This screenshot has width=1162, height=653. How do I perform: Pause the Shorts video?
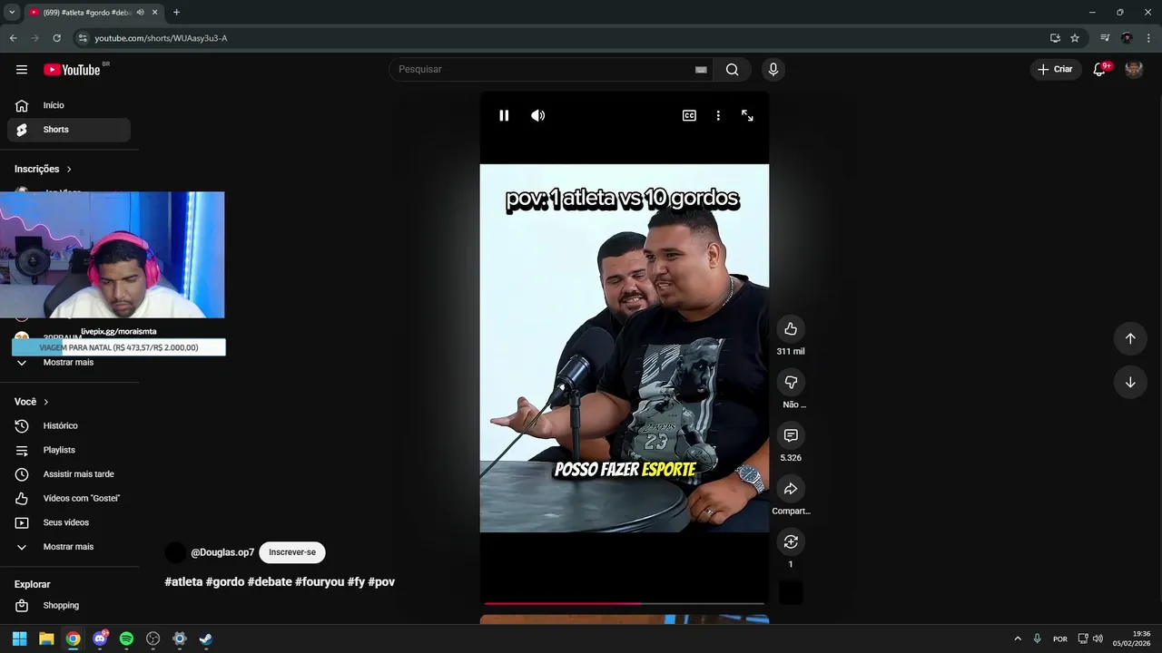504,115
